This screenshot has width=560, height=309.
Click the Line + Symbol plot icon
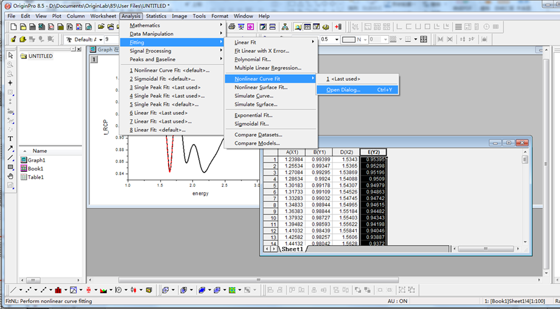pyautogui.click(x=43, y=290)
